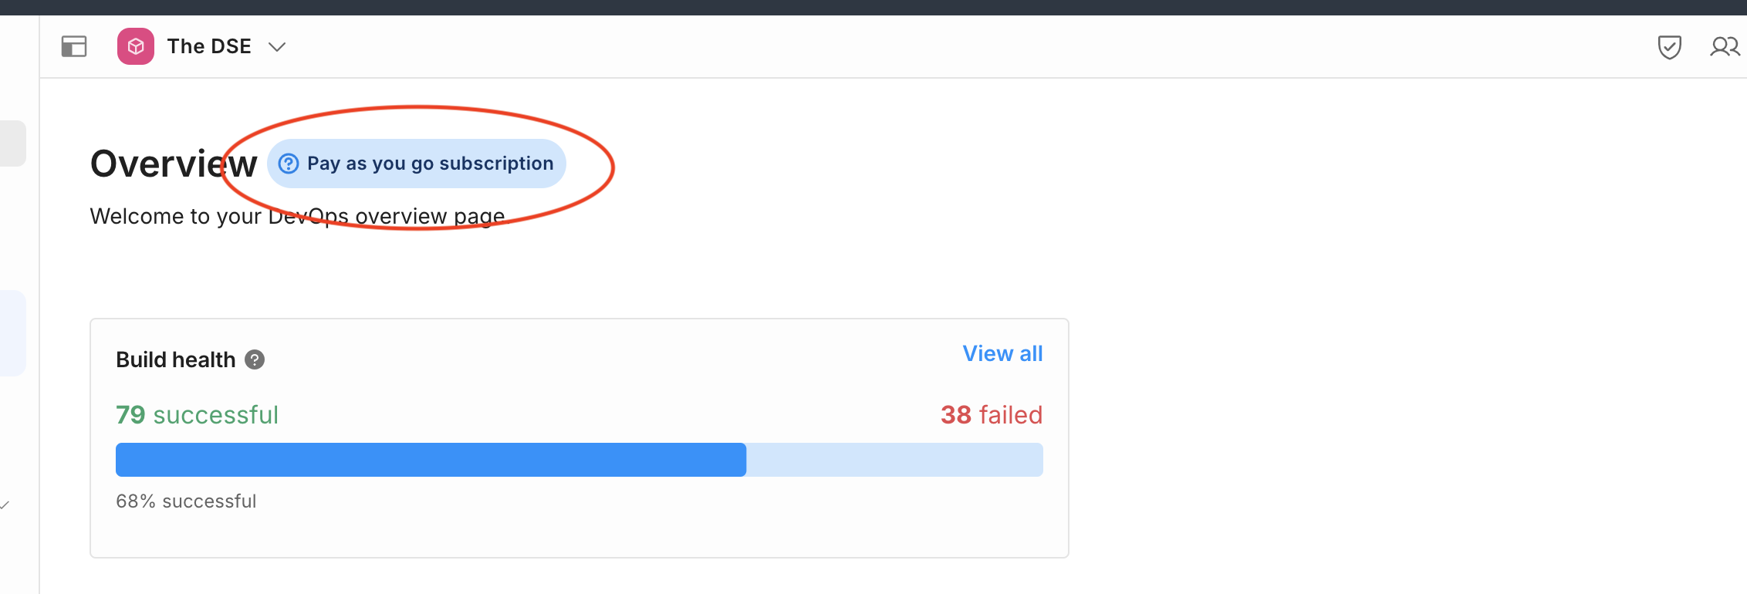Open the shield checkmark security icon
Viewport: 1747px width, 594px height.
coord(1669,47)
